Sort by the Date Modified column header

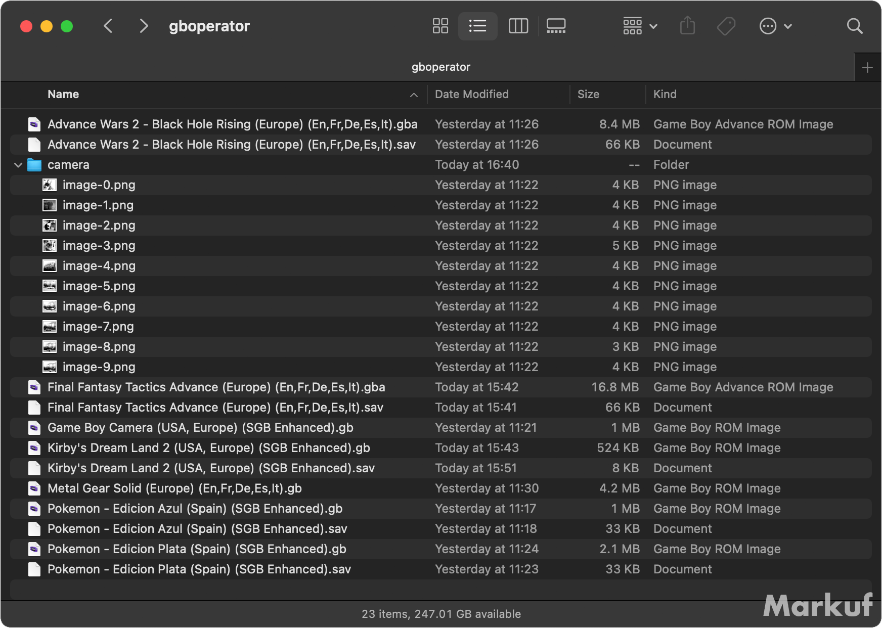472,94
